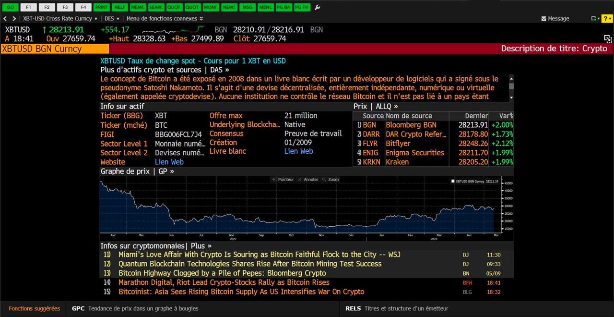614x317 pixels.
Task: Click the HELP icon in the toolbar
Action: point(119,7)
